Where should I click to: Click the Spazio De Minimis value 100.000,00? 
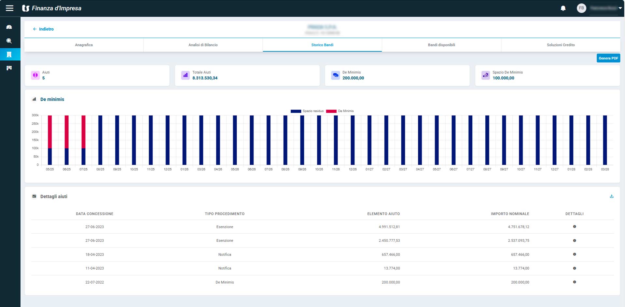pyautogui.click(x=503, y=78)
